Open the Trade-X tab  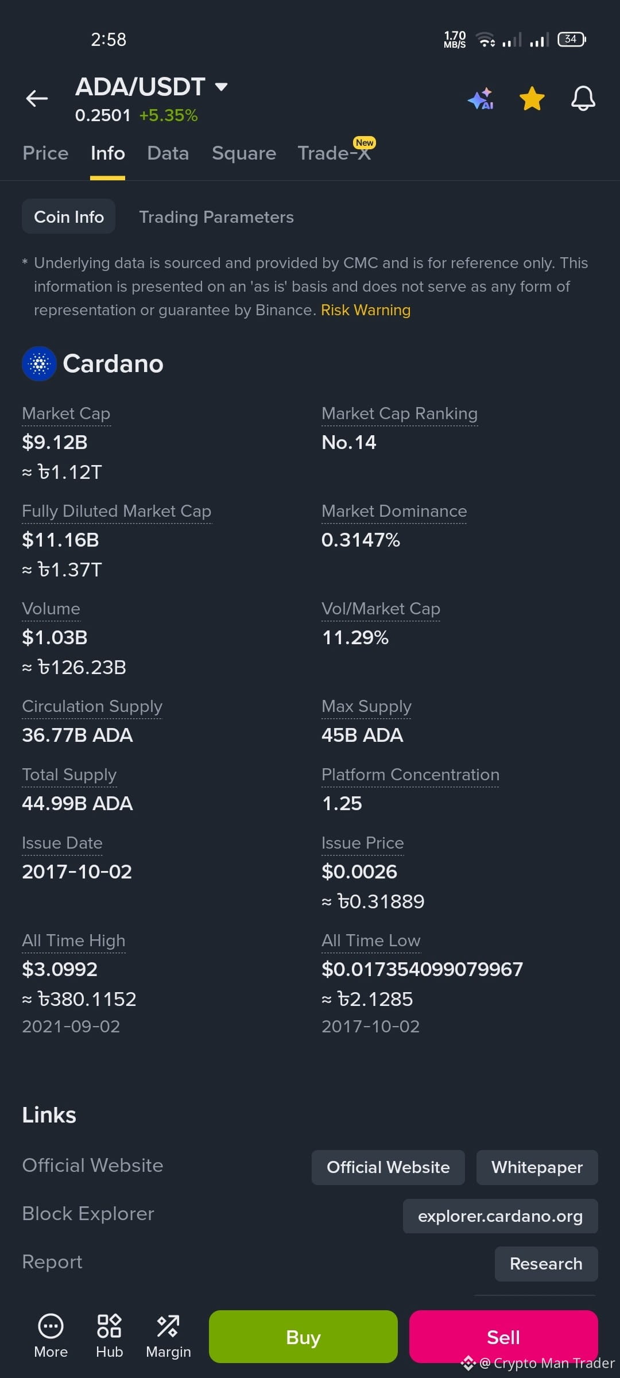point(335,153)
